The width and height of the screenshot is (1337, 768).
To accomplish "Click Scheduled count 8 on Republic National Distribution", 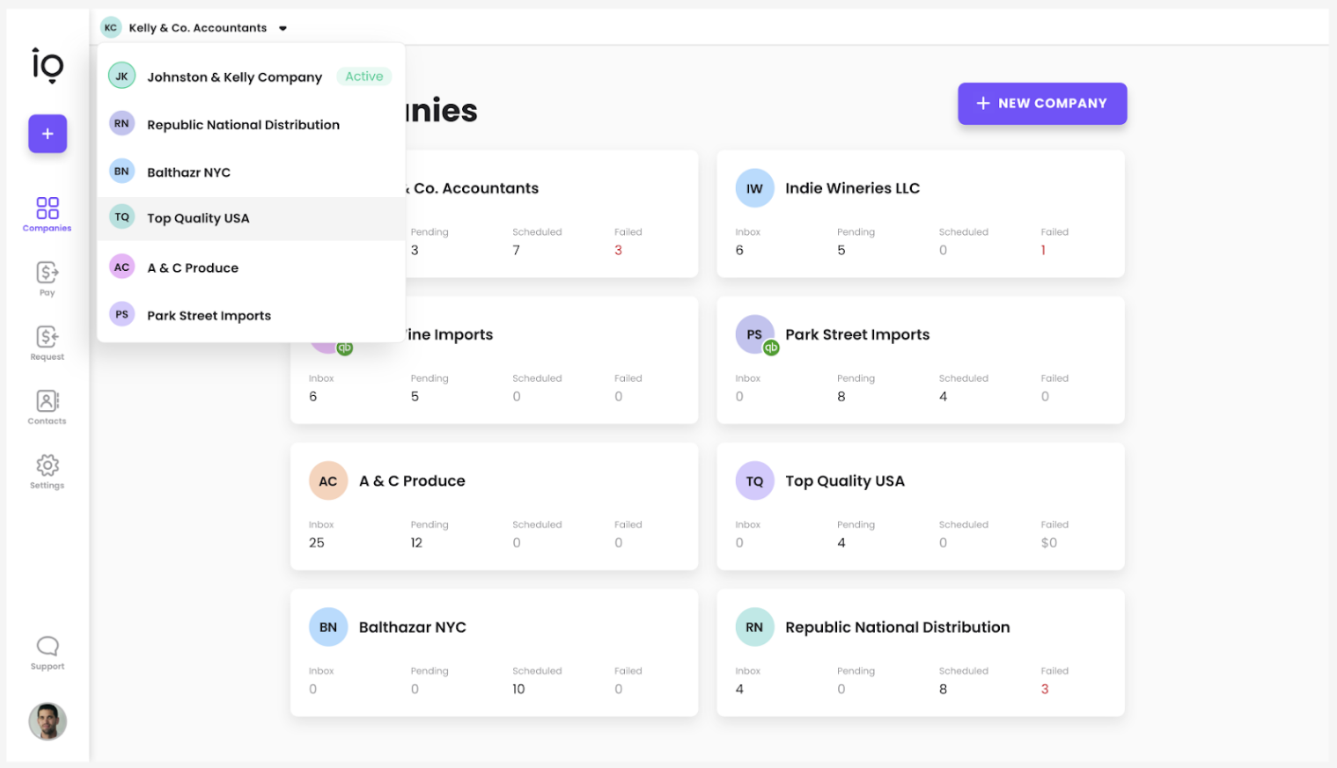I will tap(944, 690).
